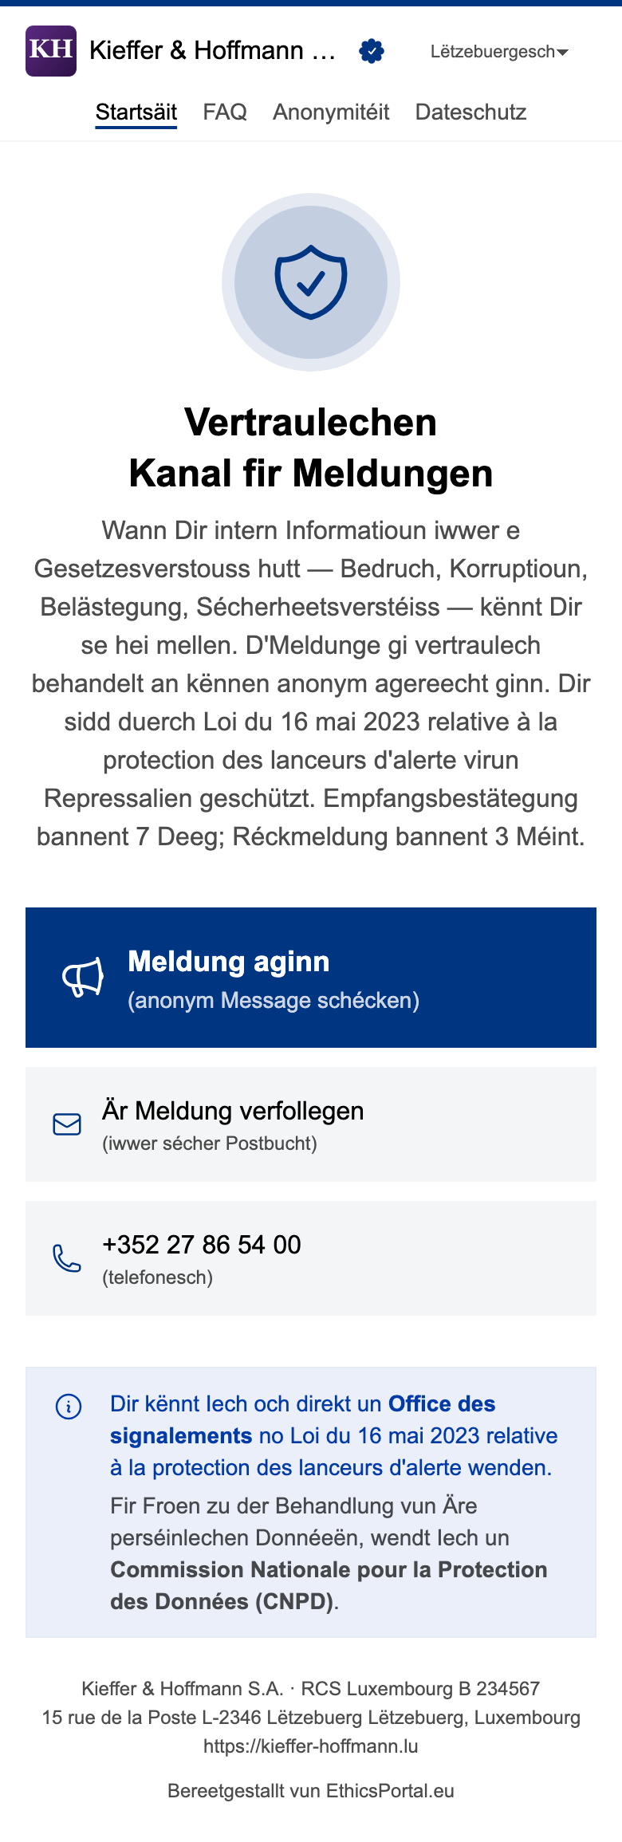Switch to the Anonymitéit tab
The width and height of the screenshot is (622, 1842).
[x=331, y=112]
